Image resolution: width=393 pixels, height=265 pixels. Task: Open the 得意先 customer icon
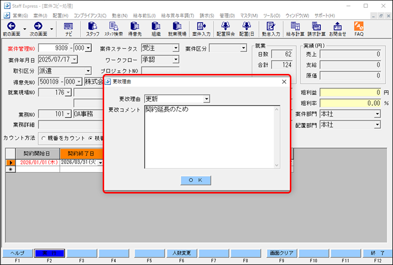point(135,26)
